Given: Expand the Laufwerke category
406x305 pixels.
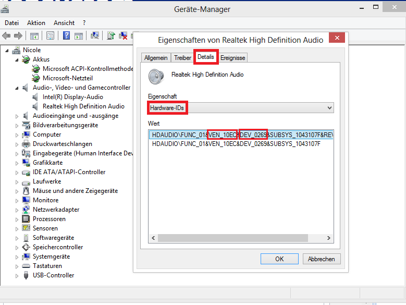Looking at the screenshot, I should 17,182.
